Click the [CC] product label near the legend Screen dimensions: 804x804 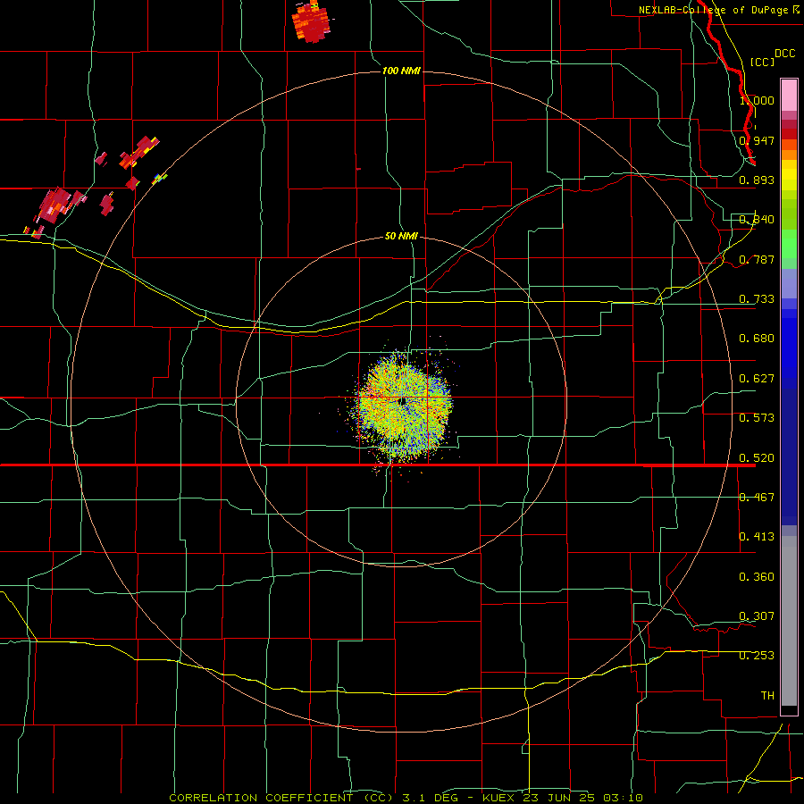(x=762, y=62)
